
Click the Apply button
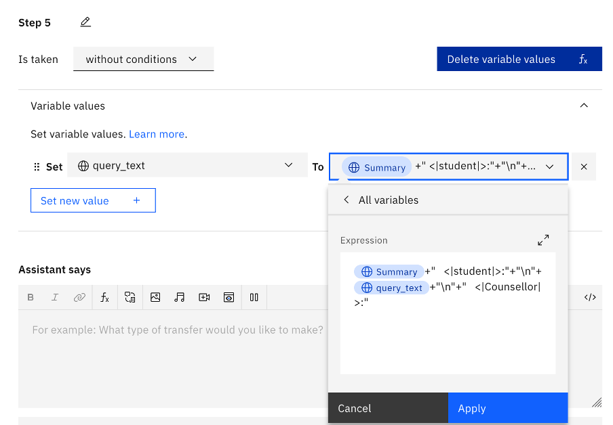(507, 408)
